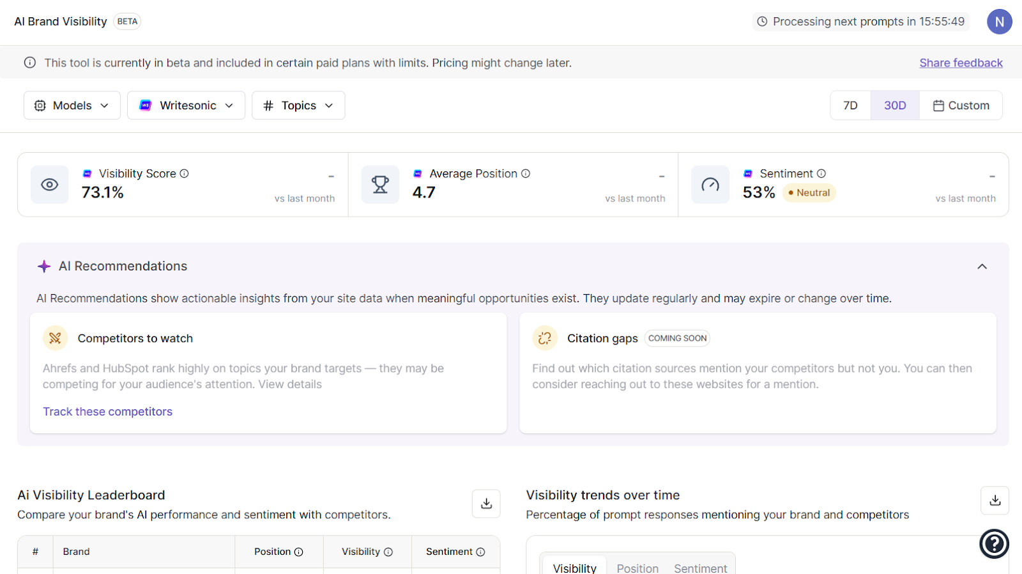Open the Writesonic brand dropdown
This screenshot has height=574, width=1022.
coord(186,105)
